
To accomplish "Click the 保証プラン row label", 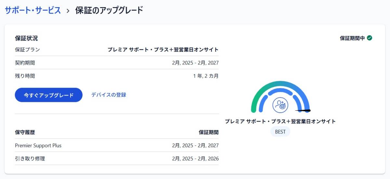I will (x=27, y=49).
